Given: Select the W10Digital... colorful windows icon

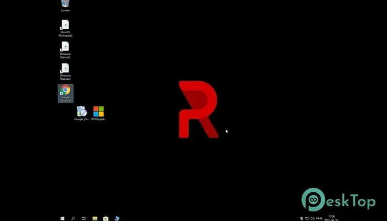Looking at the screenshot, I should pyautogui.click(x=98, y=113).
